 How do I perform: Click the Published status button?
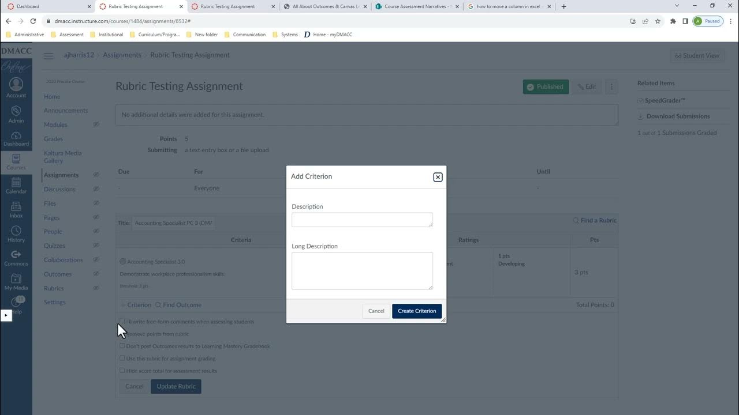(546, 87)
